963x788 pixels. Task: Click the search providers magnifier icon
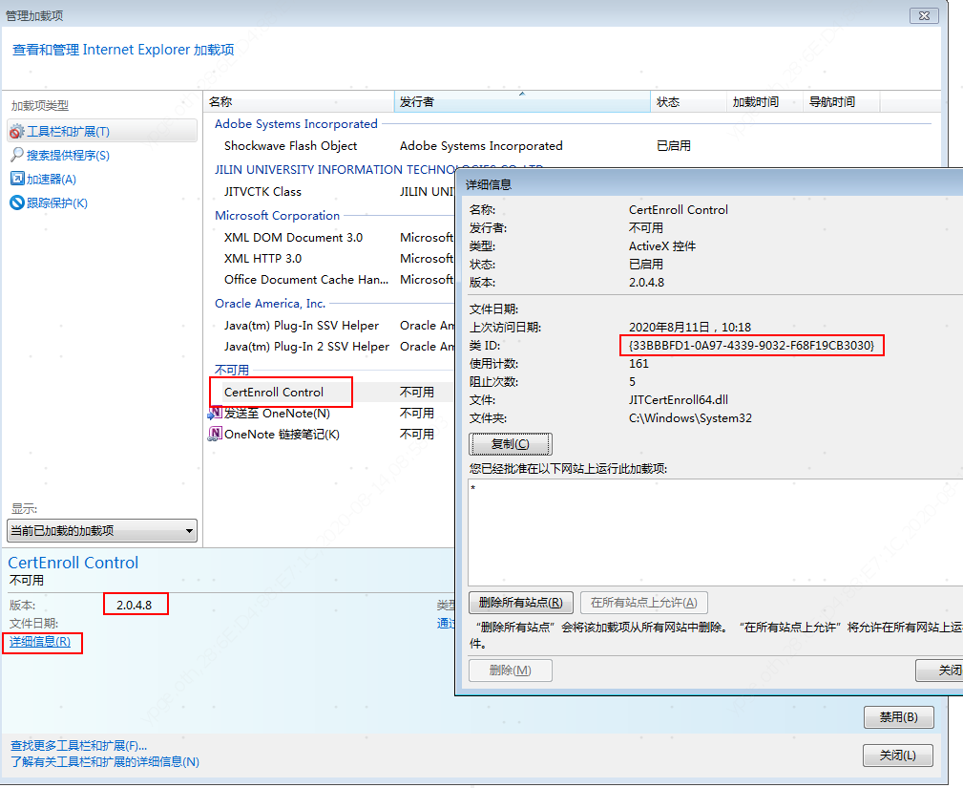point(16,155)
